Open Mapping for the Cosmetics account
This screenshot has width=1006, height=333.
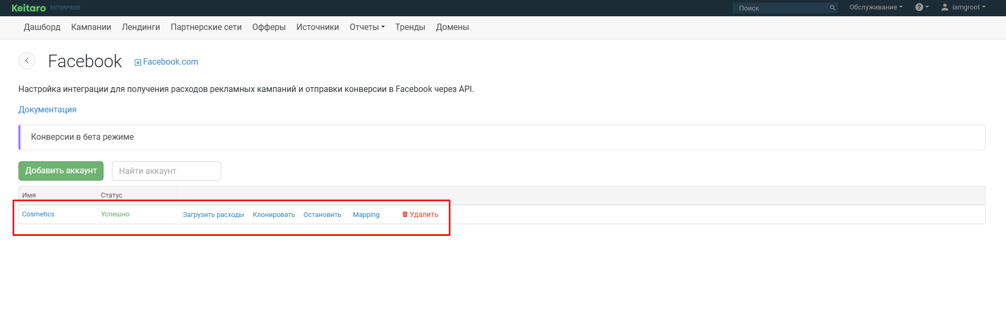tap(366, 215)
